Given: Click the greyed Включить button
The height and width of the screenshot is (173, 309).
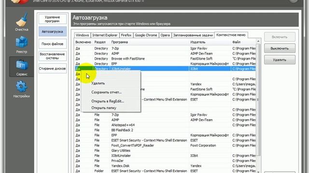Looking at the screenshot, I should pos(280,37).
